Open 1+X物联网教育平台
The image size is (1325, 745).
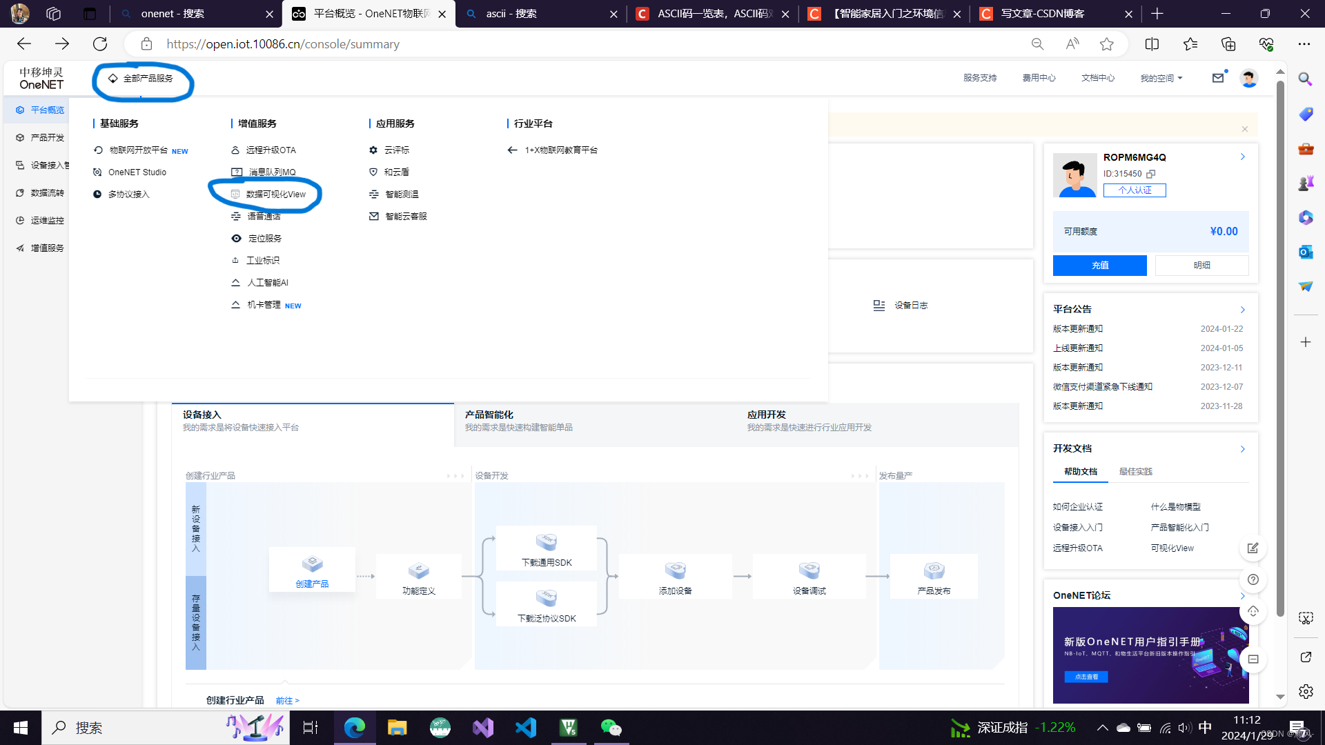tap(553, 150)
